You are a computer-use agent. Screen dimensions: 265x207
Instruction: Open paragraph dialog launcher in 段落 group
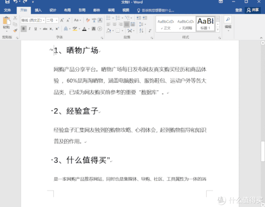click(x=152, y=38)
